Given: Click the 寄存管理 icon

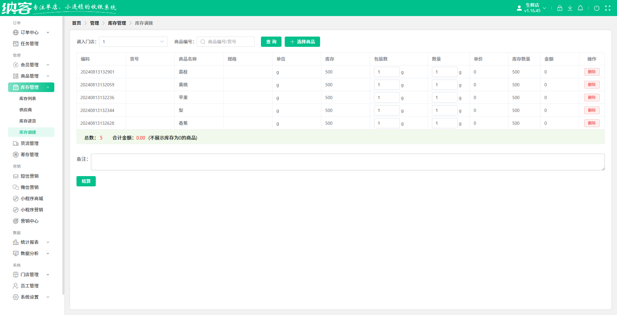Looking at the screenshot, I should (16, 155).
